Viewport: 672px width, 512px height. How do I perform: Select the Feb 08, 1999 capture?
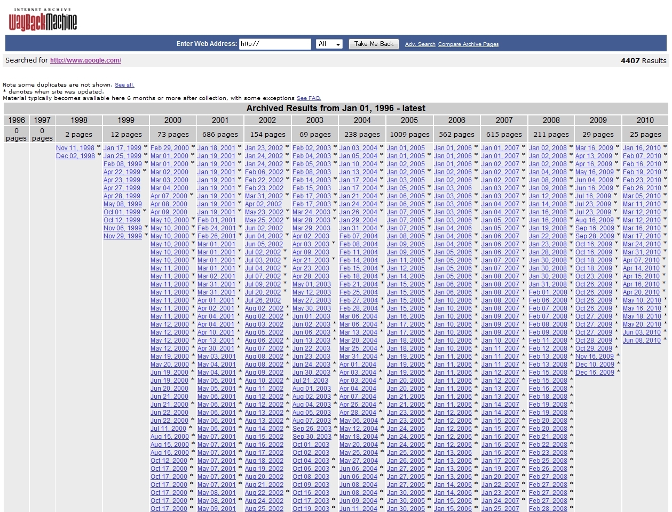pyautogui.click(x=123, y=164)
